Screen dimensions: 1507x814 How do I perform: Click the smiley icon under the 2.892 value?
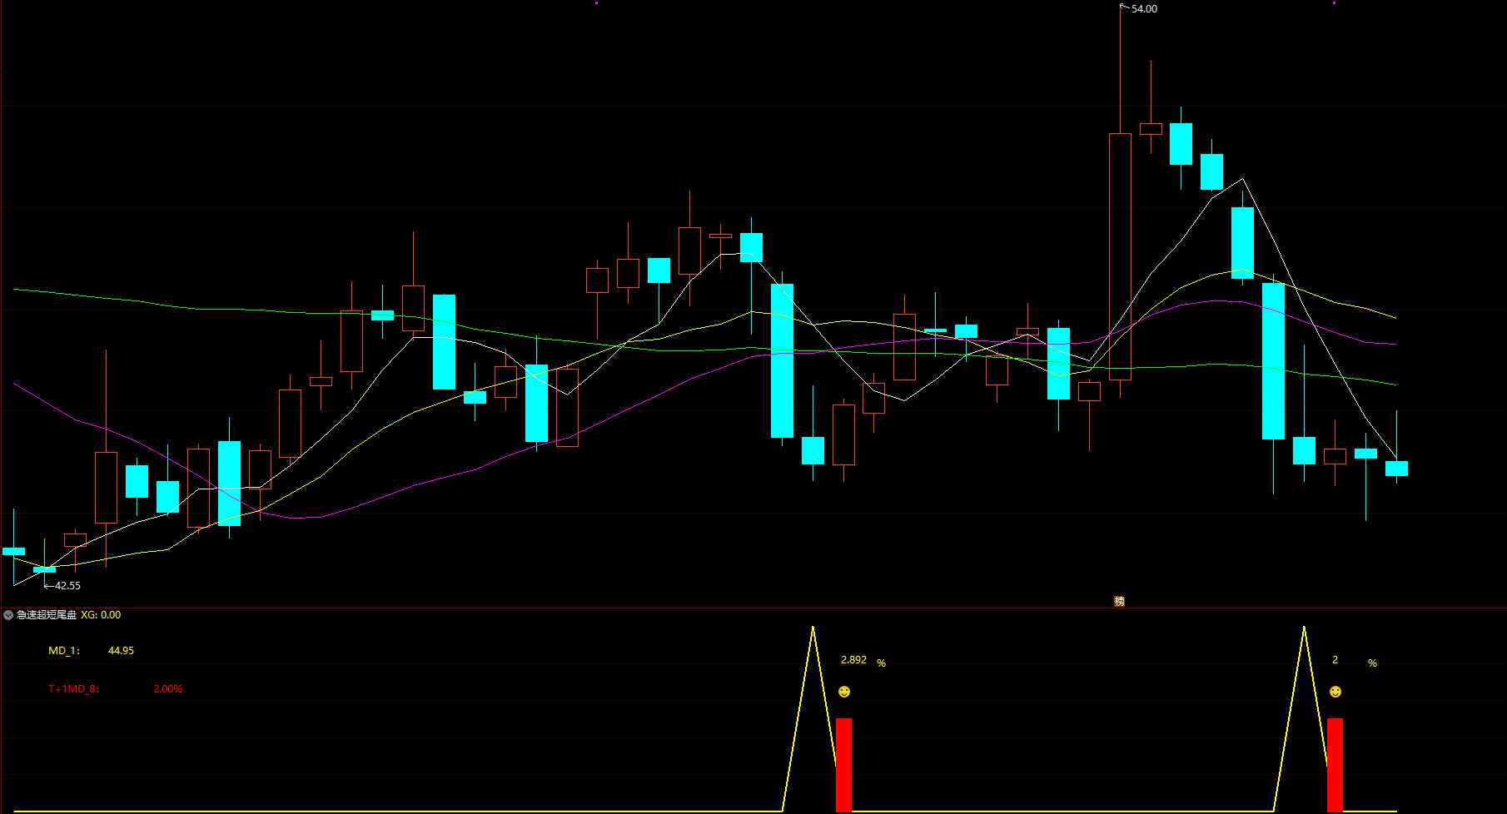(x=844, y=692)
